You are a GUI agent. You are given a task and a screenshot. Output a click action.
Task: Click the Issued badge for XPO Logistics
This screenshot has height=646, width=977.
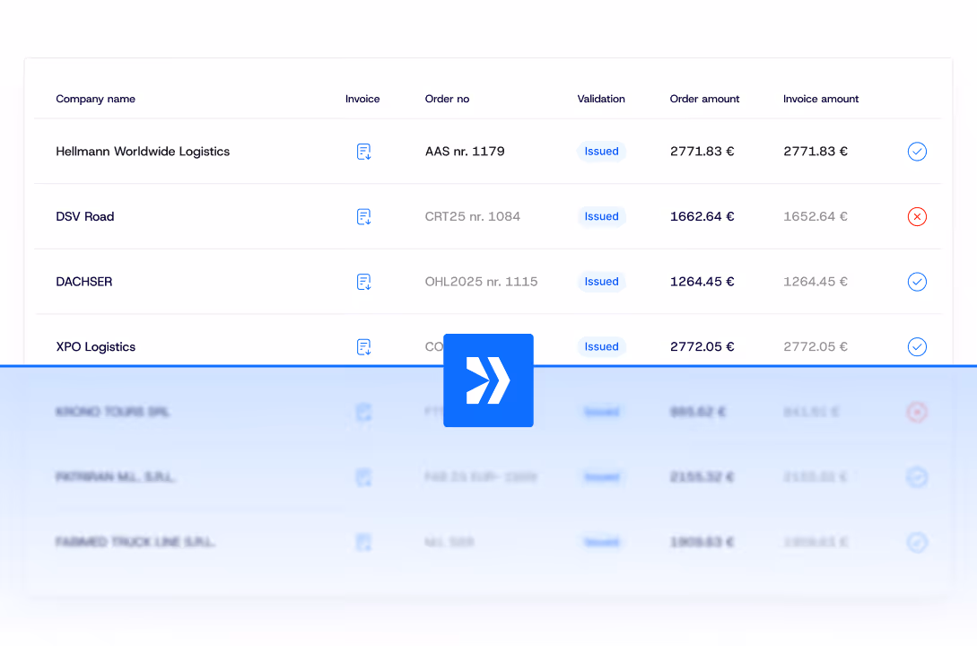coord(601,347)
